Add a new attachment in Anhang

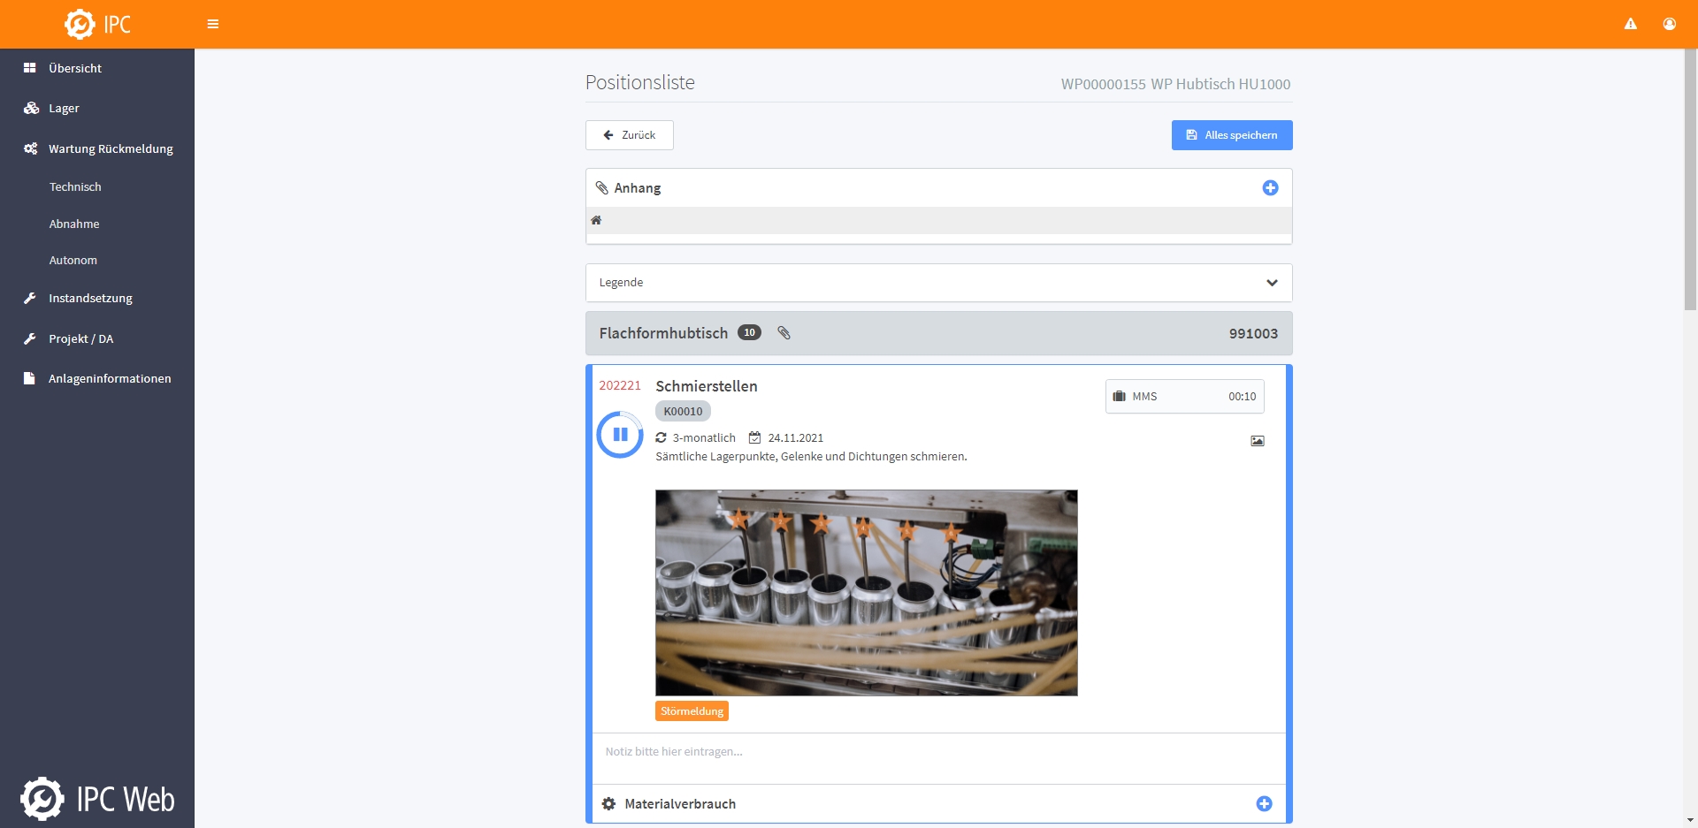(x=1270, y=187)
